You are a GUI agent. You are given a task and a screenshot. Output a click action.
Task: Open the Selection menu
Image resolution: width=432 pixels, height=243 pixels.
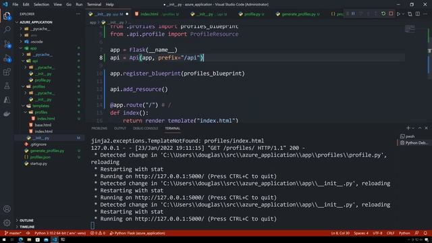[41, 5]
